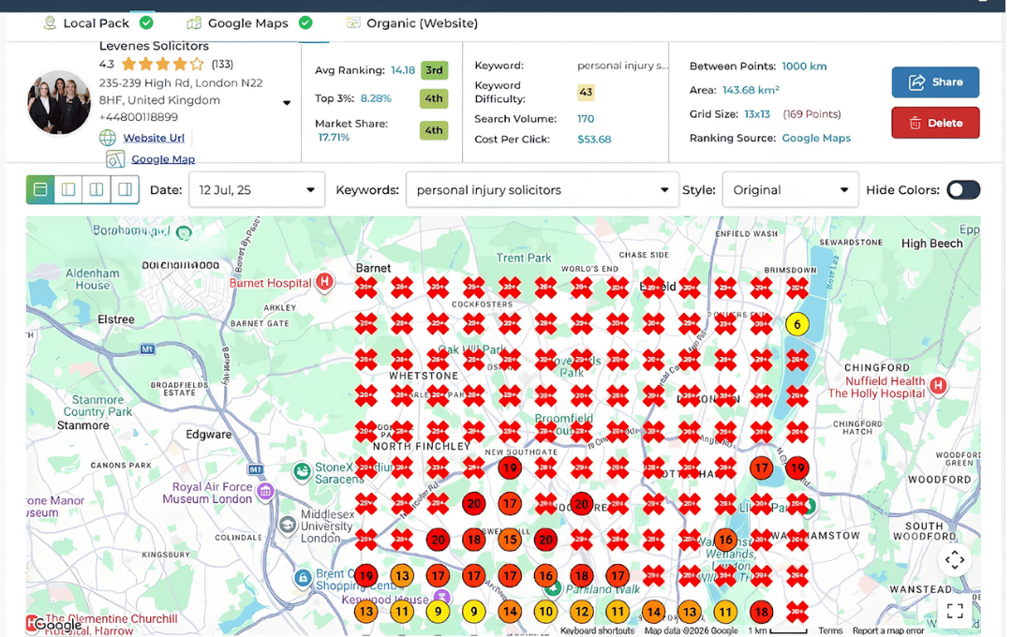Open map camera pan controls
The width and height of the screenshot is (1012, 637).
pyautogui.click(x=955, y=559)
